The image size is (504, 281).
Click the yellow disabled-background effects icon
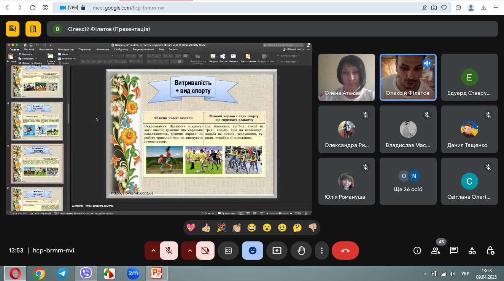13,29
